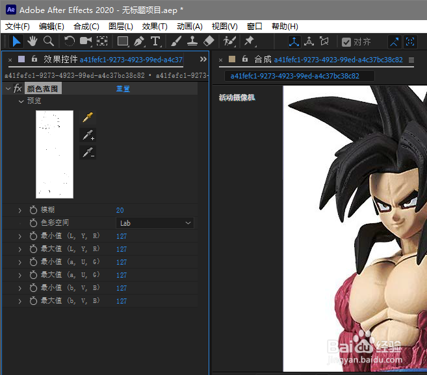Click the matte preview thumbnail
The width and height of the screenshot is (427, 375).
55,154
